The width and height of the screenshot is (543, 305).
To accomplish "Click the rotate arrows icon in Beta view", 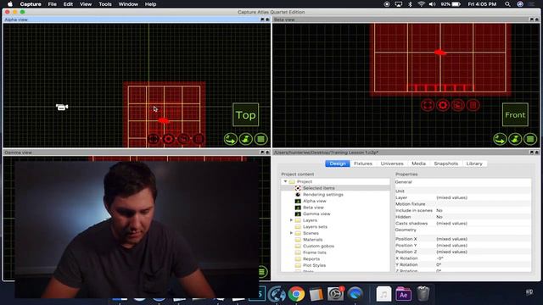I will click(x=500, y=139).
